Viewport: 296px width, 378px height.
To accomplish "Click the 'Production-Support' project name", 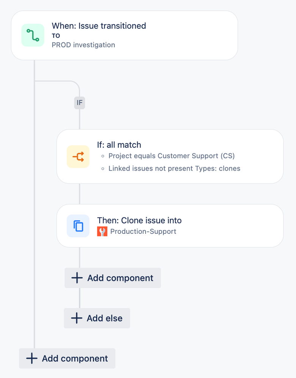I will click(x=143, y=232).
